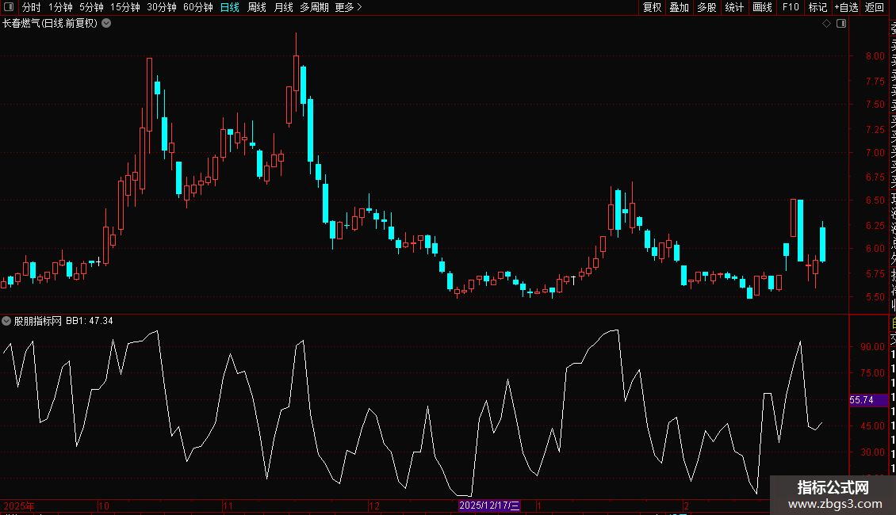Select the 1分钟 period
The width and height of the screenshot is (896, 515).
[x=60, y=7]
